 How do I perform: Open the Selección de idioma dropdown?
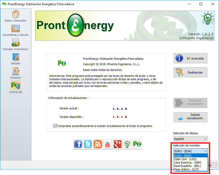point(190,139)
